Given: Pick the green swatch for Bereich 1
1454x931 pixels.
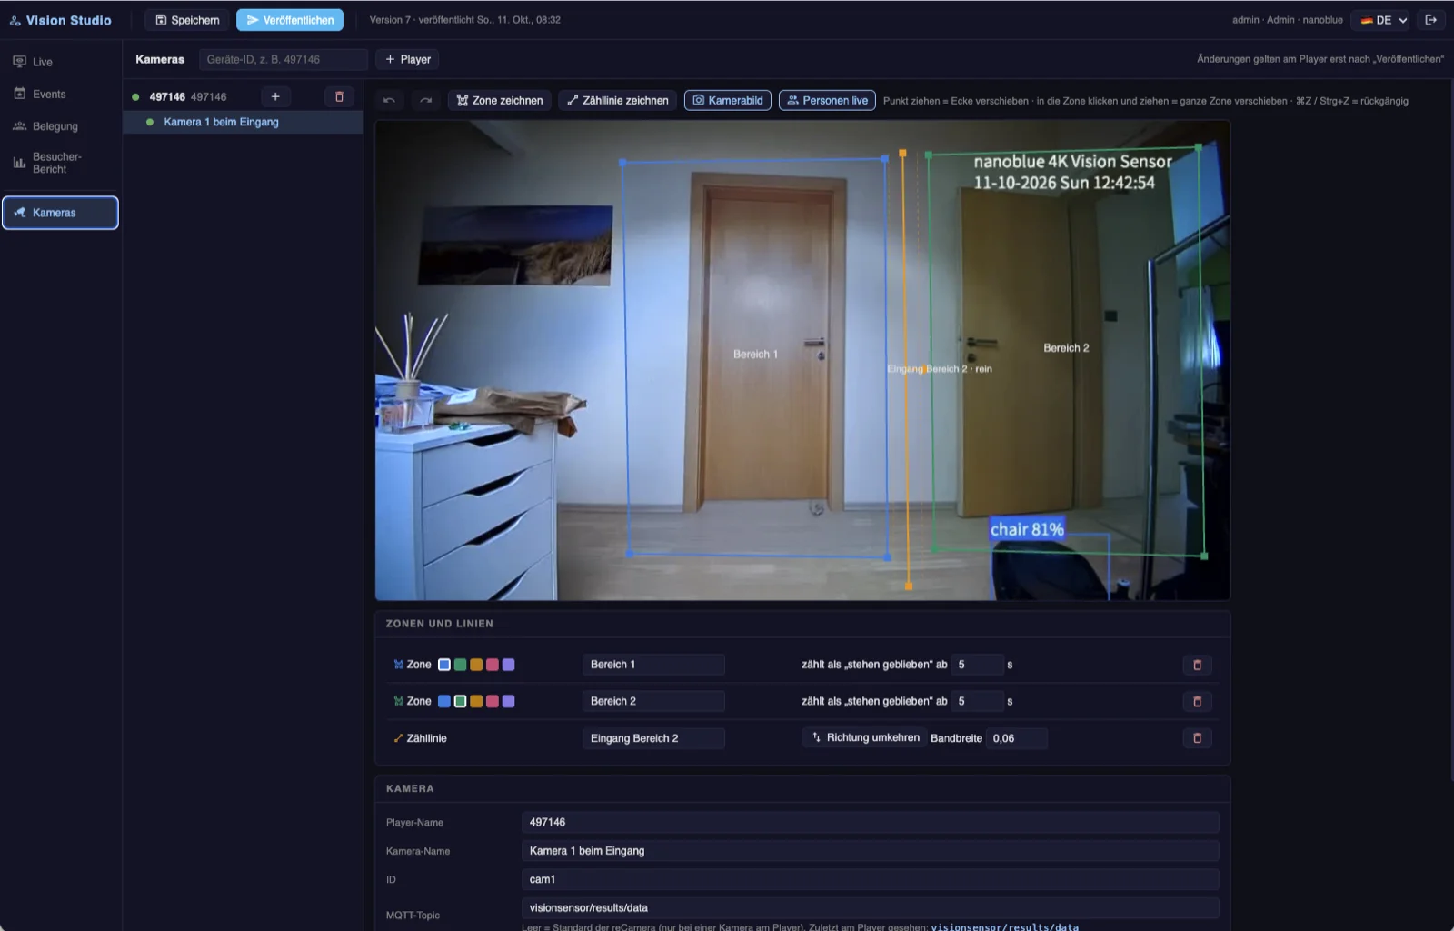Looking at the screenshot, I should point(461,665).
